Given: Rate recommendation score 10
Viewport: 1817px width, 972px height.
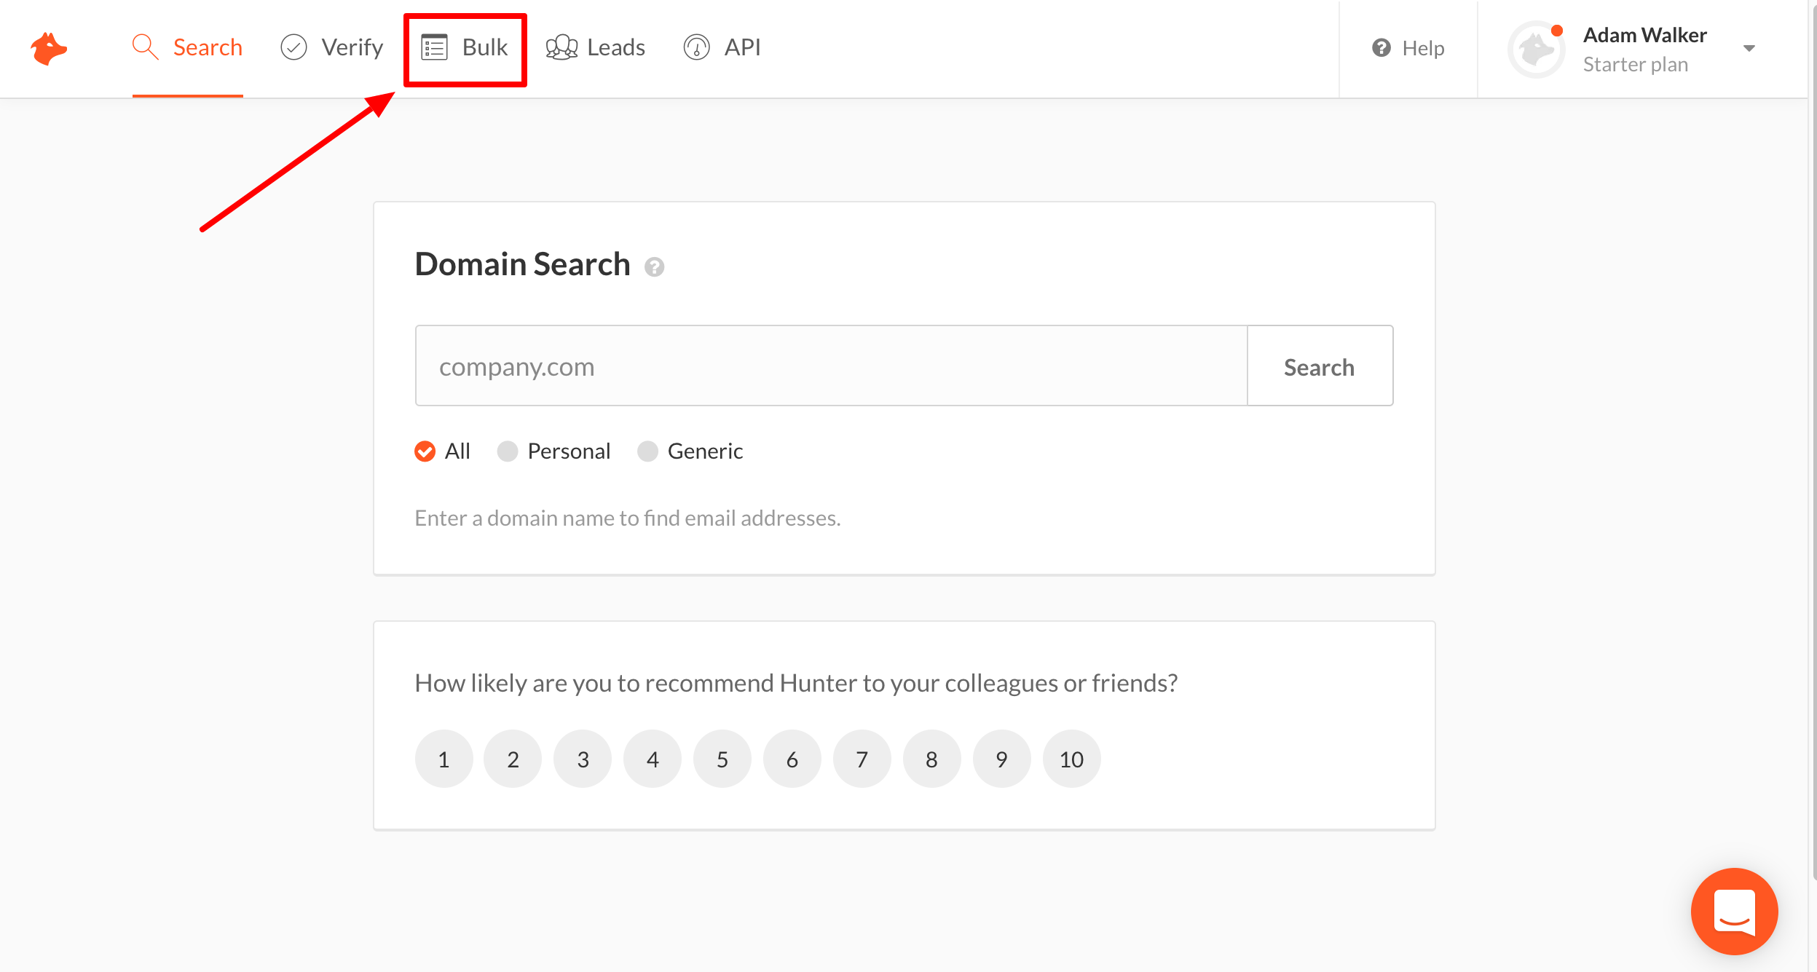Looking at the screenshot, I should coord(1071,759).
